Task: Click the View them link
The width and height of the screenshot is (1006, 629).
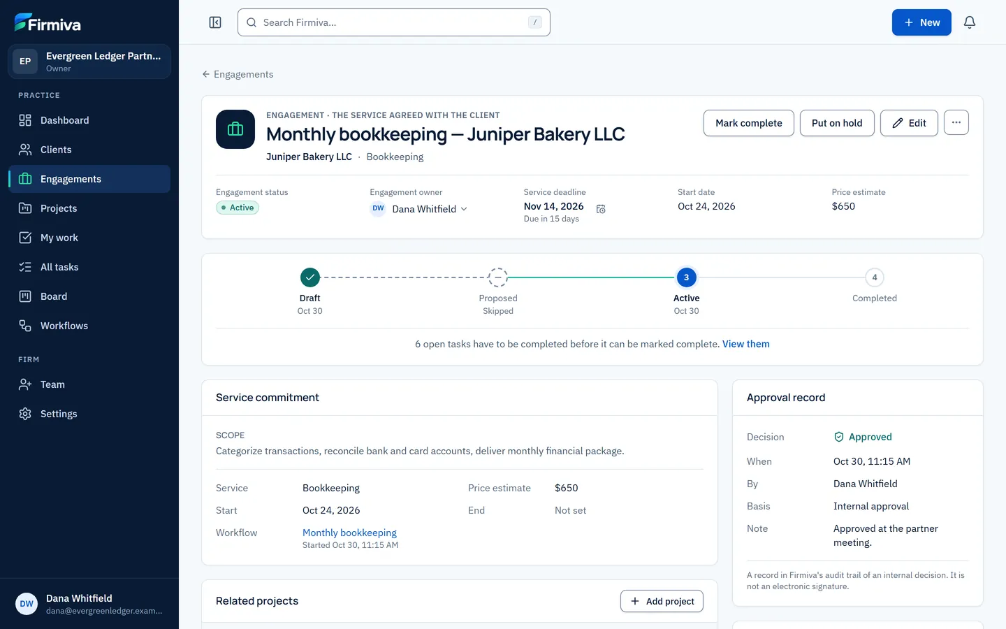Action: (746, 344)
